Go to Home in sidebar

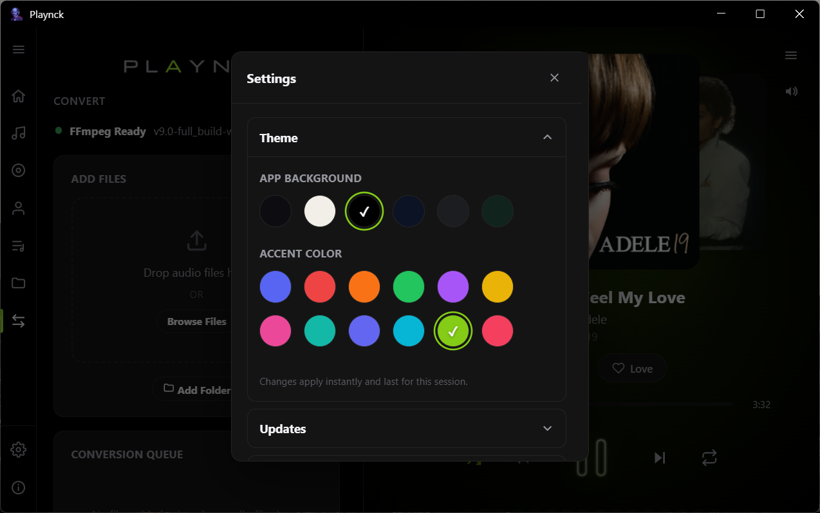coord(19,97)
